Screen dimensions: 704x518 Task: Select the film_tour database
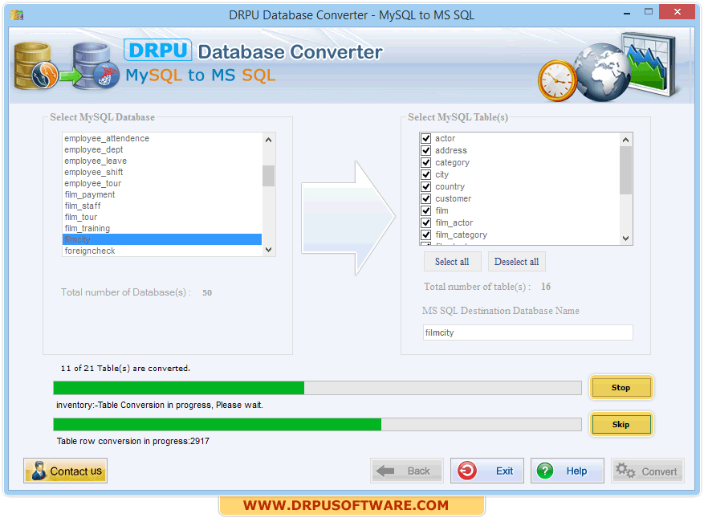[x=162, y=217]
